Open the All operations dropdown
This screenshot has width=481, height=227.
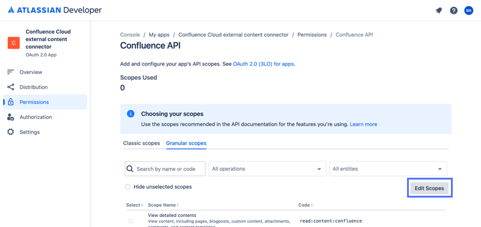click(x=267, y=169)
